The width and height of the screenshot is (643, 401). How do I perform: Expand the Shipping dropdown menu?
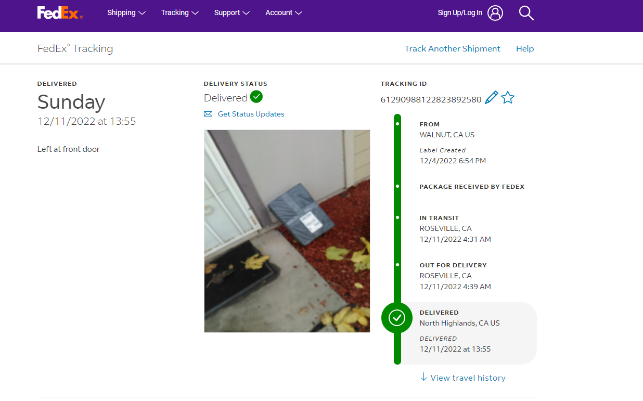click(126, 13)
